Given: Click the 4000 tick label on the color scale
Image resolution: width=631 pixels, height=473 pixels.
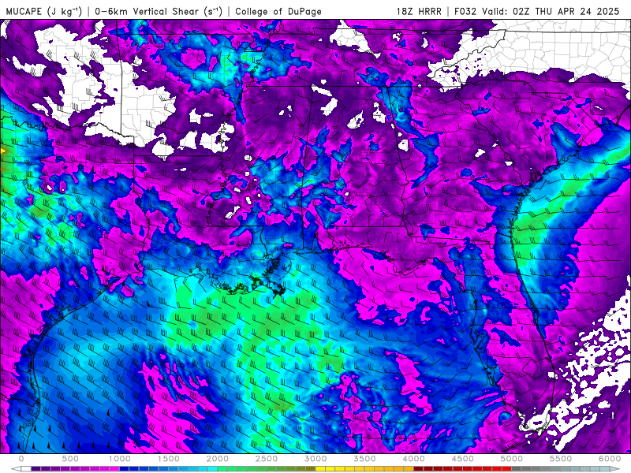Looking at the screenshot, I should 414,459.
